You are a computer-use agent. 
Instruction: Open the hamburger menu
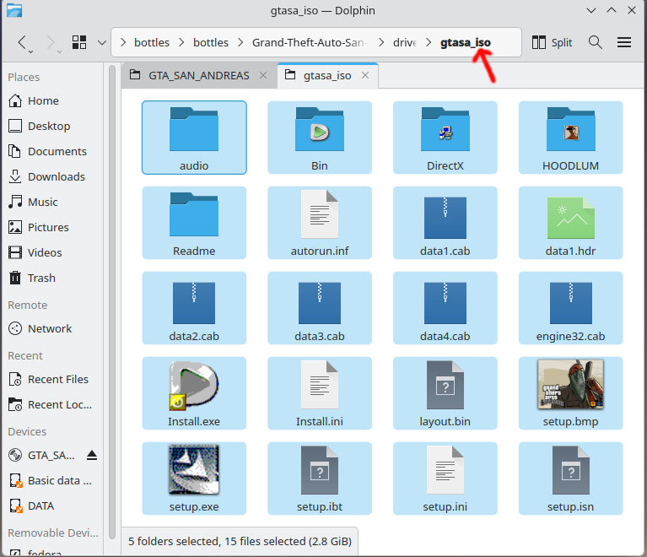click(x=624, y=42)
